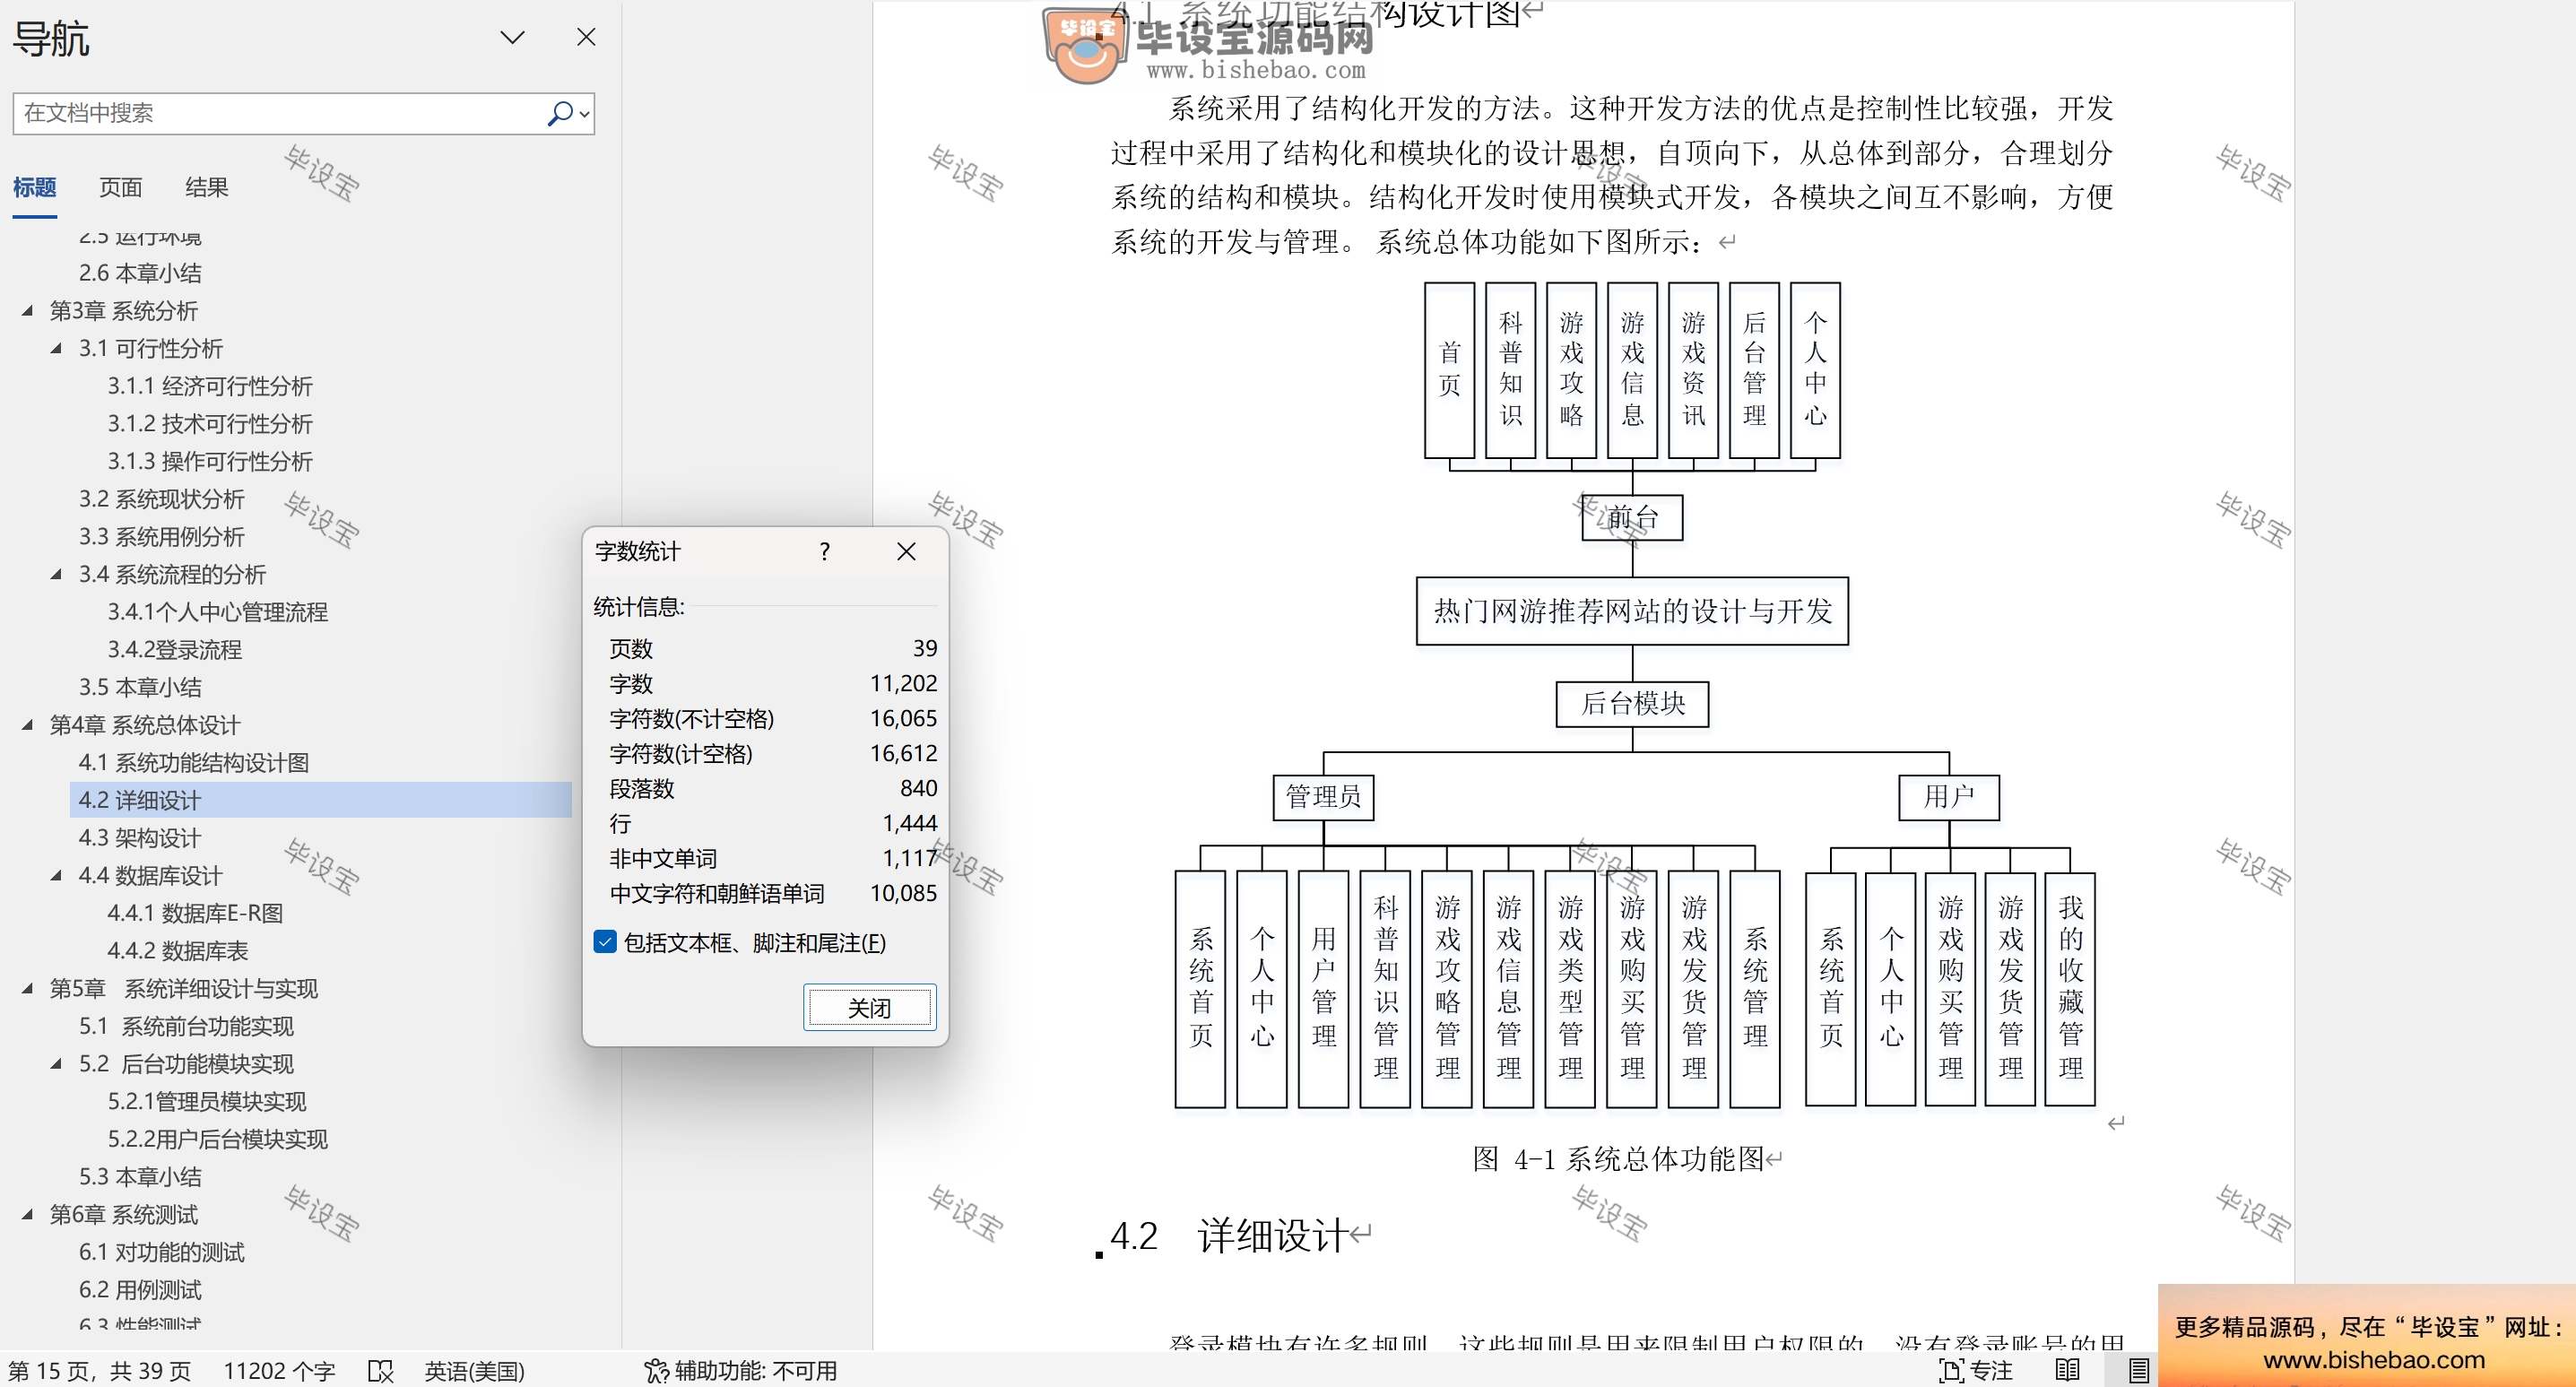The image size is (2576, 1387).
Task: Toggle 包括文本框、脚注和尾注 checkbox
Action: pos(605,942)
